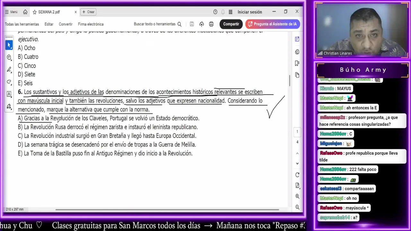Click option E about Toma de la Bastilla

click(x=105, y=153)
